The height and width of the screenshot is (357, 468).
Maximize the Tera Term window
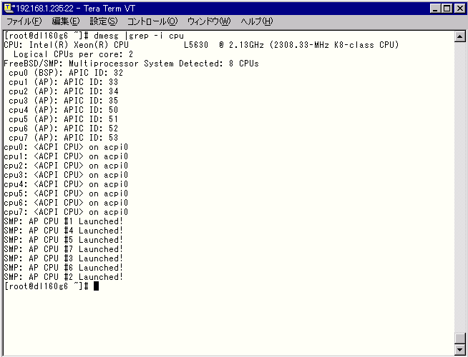click(447, 9)
